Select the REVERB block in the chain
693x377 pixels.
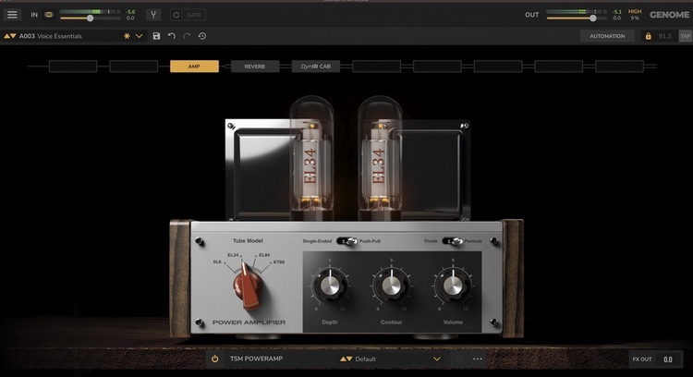(x=255, y=67)
